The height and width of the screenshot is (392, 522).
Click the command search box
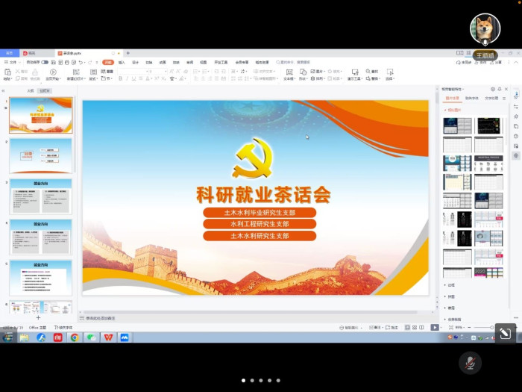point(293,62)
